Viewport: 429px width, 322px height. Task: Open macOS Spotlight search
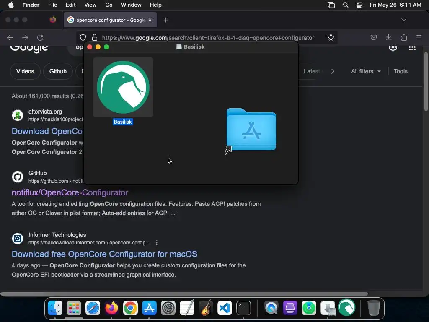coord(346,5)
